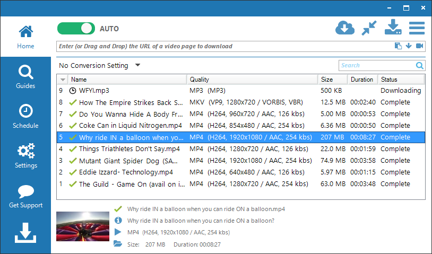Sort the list by Duration column

click(362, 80)
